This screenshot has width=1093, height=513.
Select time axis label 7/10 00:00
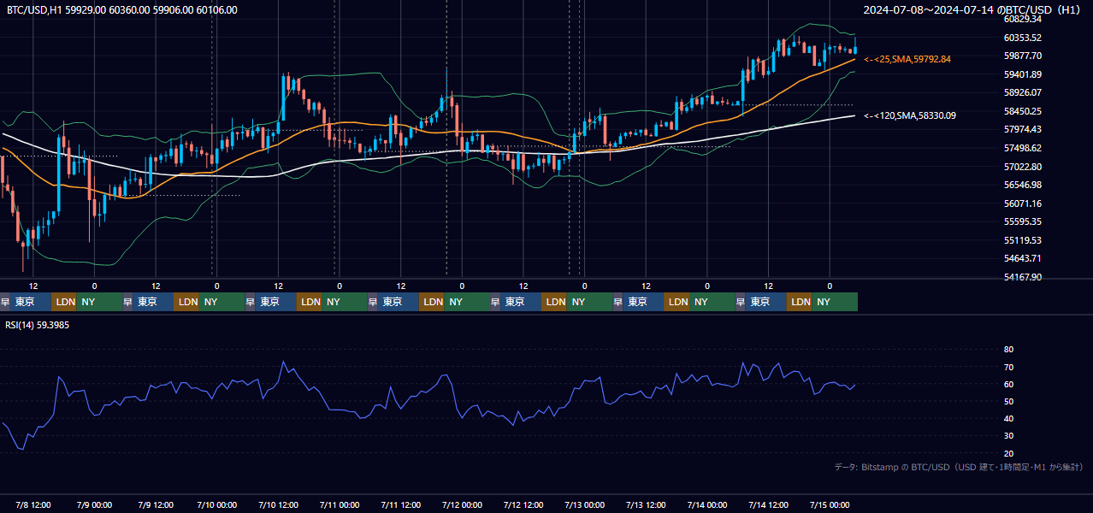216,504
